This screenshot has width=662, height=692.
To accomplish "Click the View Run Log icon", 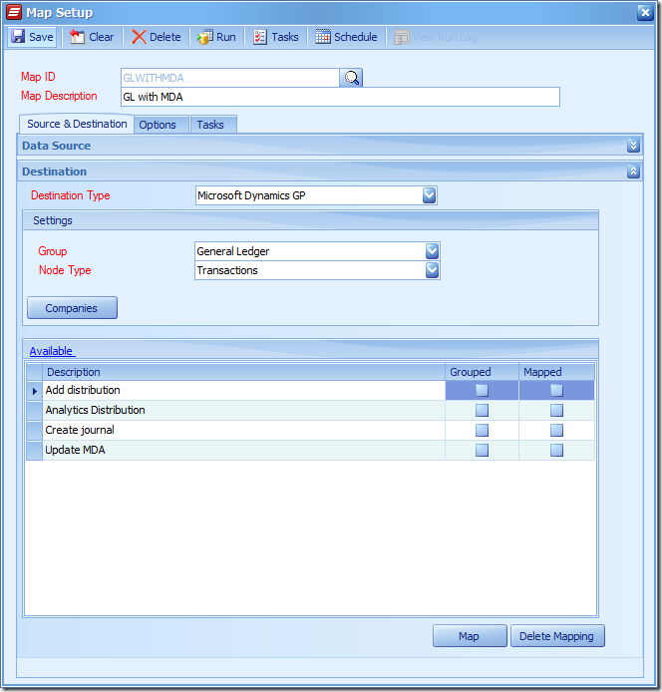I will (401, 37).
